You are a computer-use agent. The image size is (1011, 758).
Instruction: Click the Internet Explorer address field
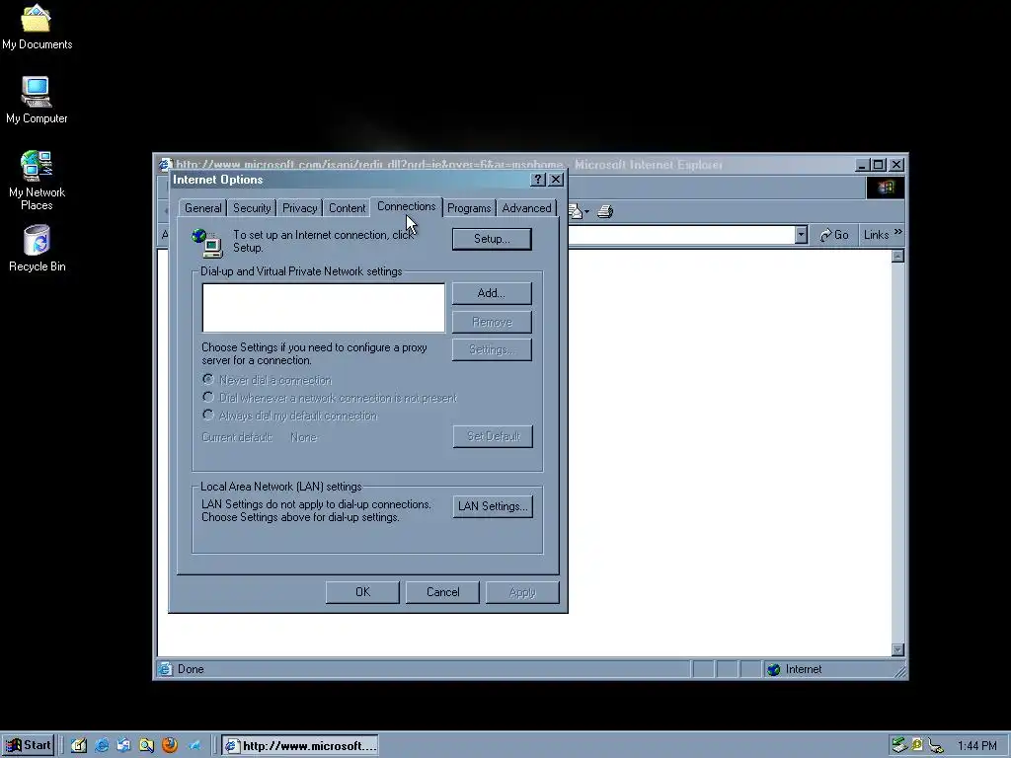(x=681, y=235)
